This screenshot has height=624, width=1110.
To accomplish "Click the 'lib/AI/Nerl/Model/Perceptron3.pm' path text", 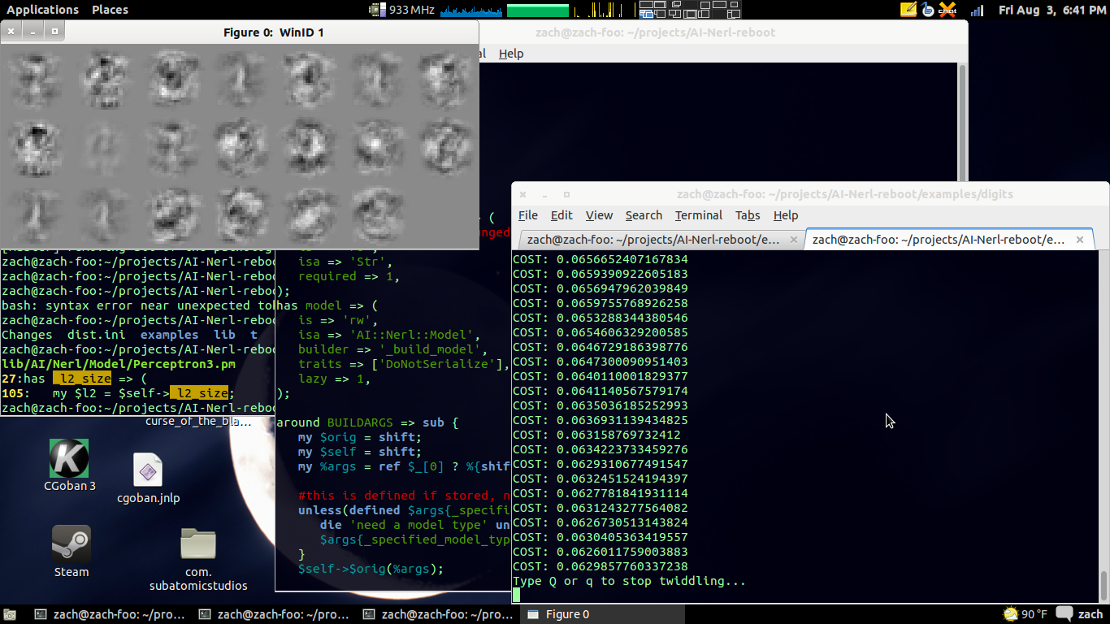I will coord(119,364).
